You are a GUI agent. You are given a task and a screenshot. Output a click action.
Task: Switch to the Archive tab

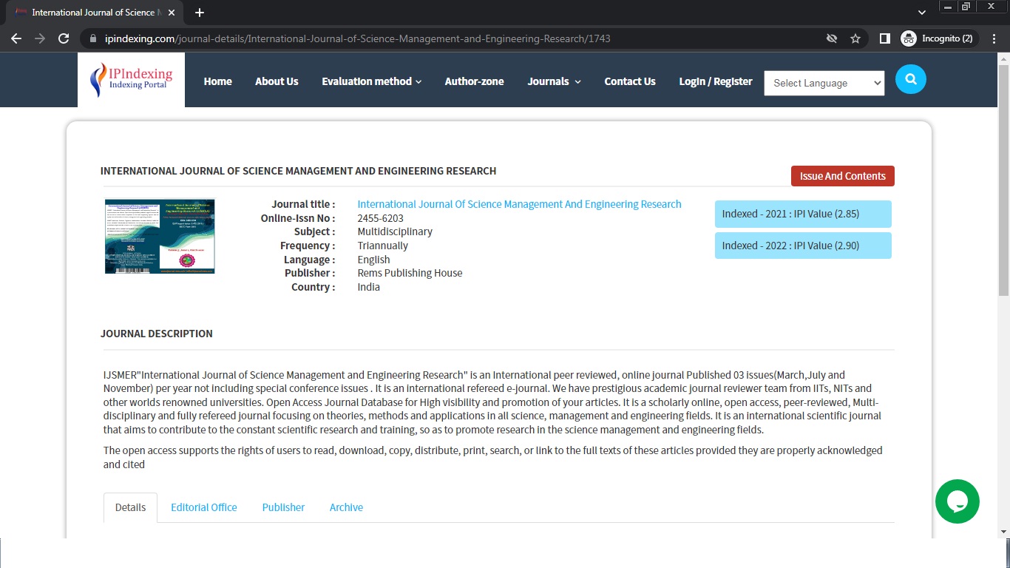pos(346,507)
